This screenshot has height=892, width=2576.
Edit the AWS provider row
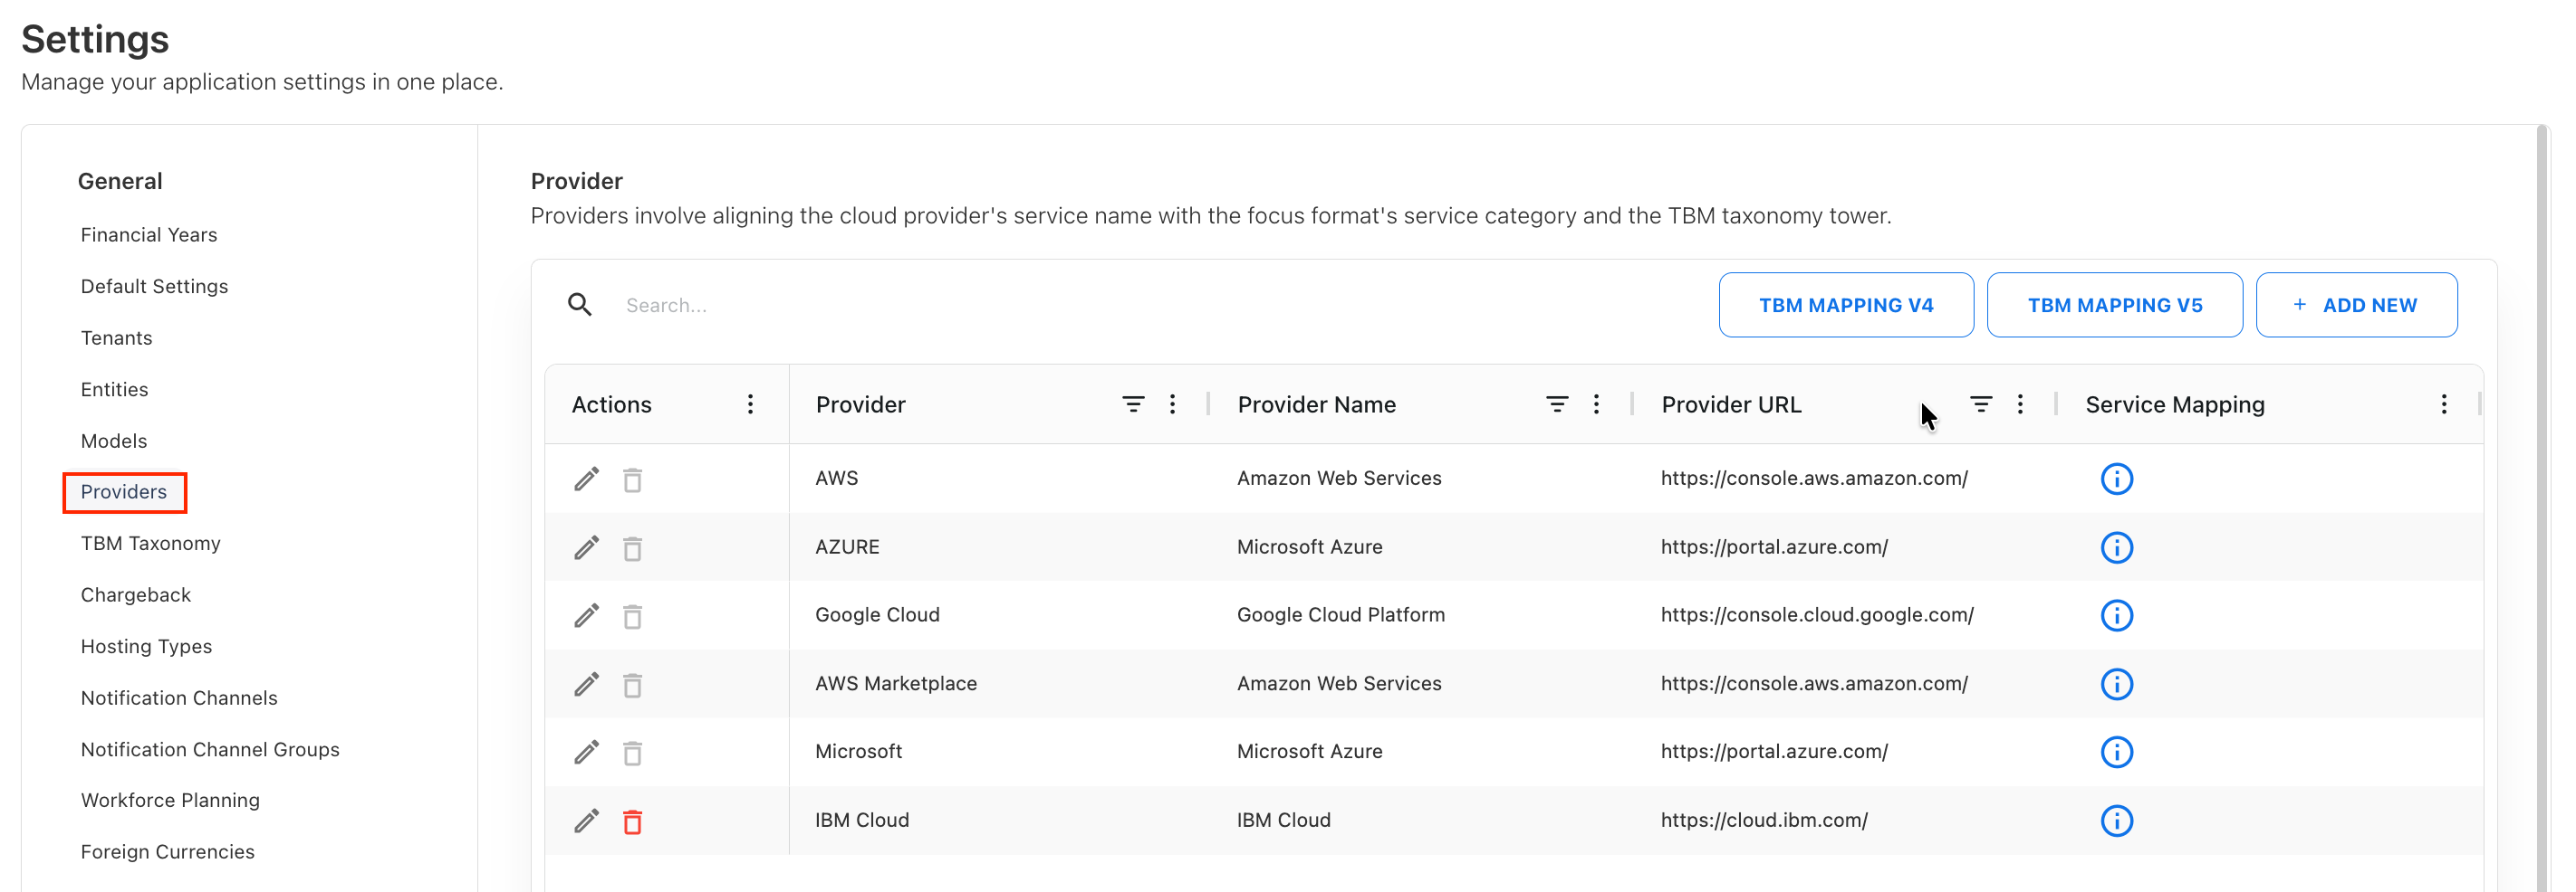click(x=587, y=479)
